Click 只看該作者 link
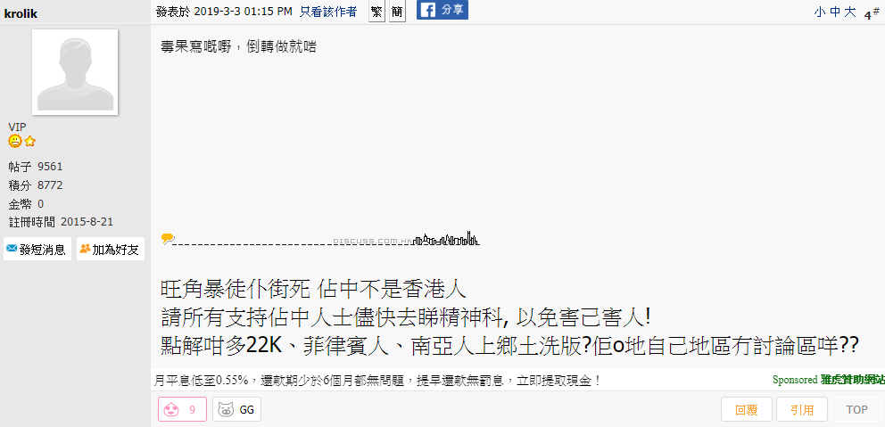The width and height of the screenshot is (885, 427). point(328,12)
